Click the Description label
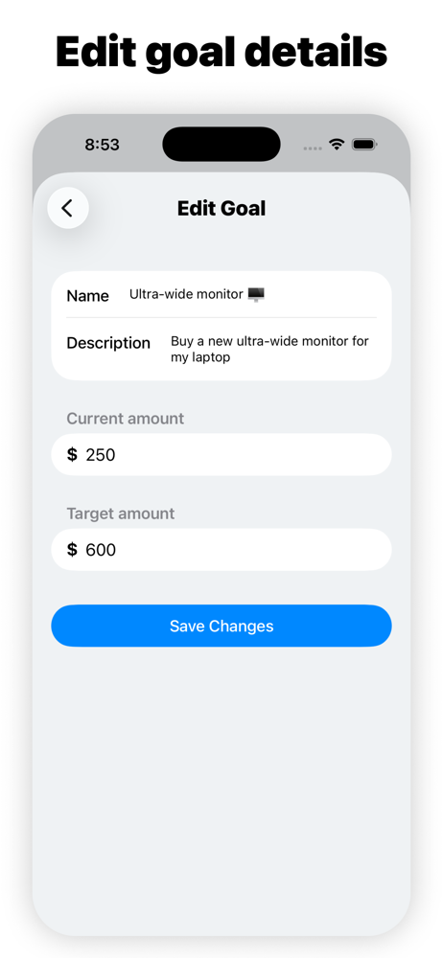Image resolution: width=443 pixels, height=958 pixels. (108, 343)
